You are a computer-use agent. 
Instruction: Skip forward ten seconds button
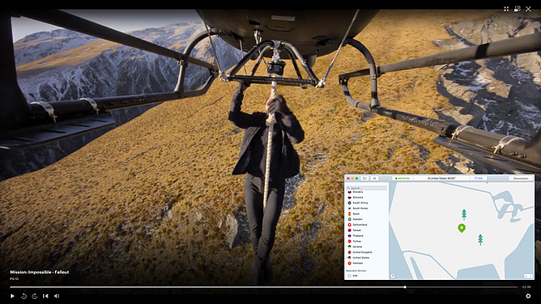click(34, 296)
